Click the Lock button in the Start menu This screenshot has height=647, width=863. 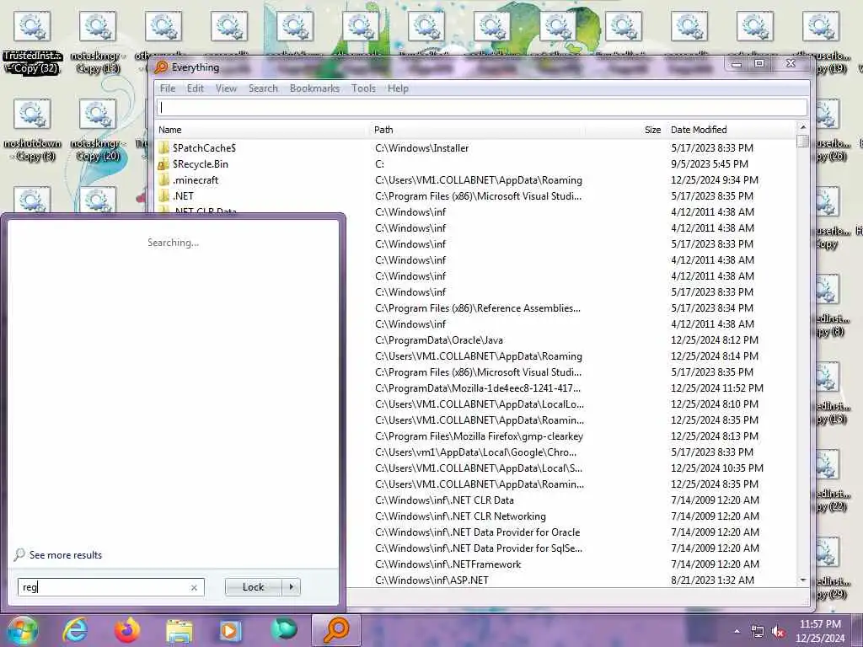(x=253, y=587)
